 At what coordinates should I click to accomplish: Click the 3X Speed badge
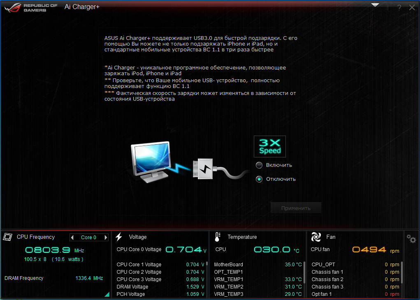pyautogui.click(x=270, y=146)
